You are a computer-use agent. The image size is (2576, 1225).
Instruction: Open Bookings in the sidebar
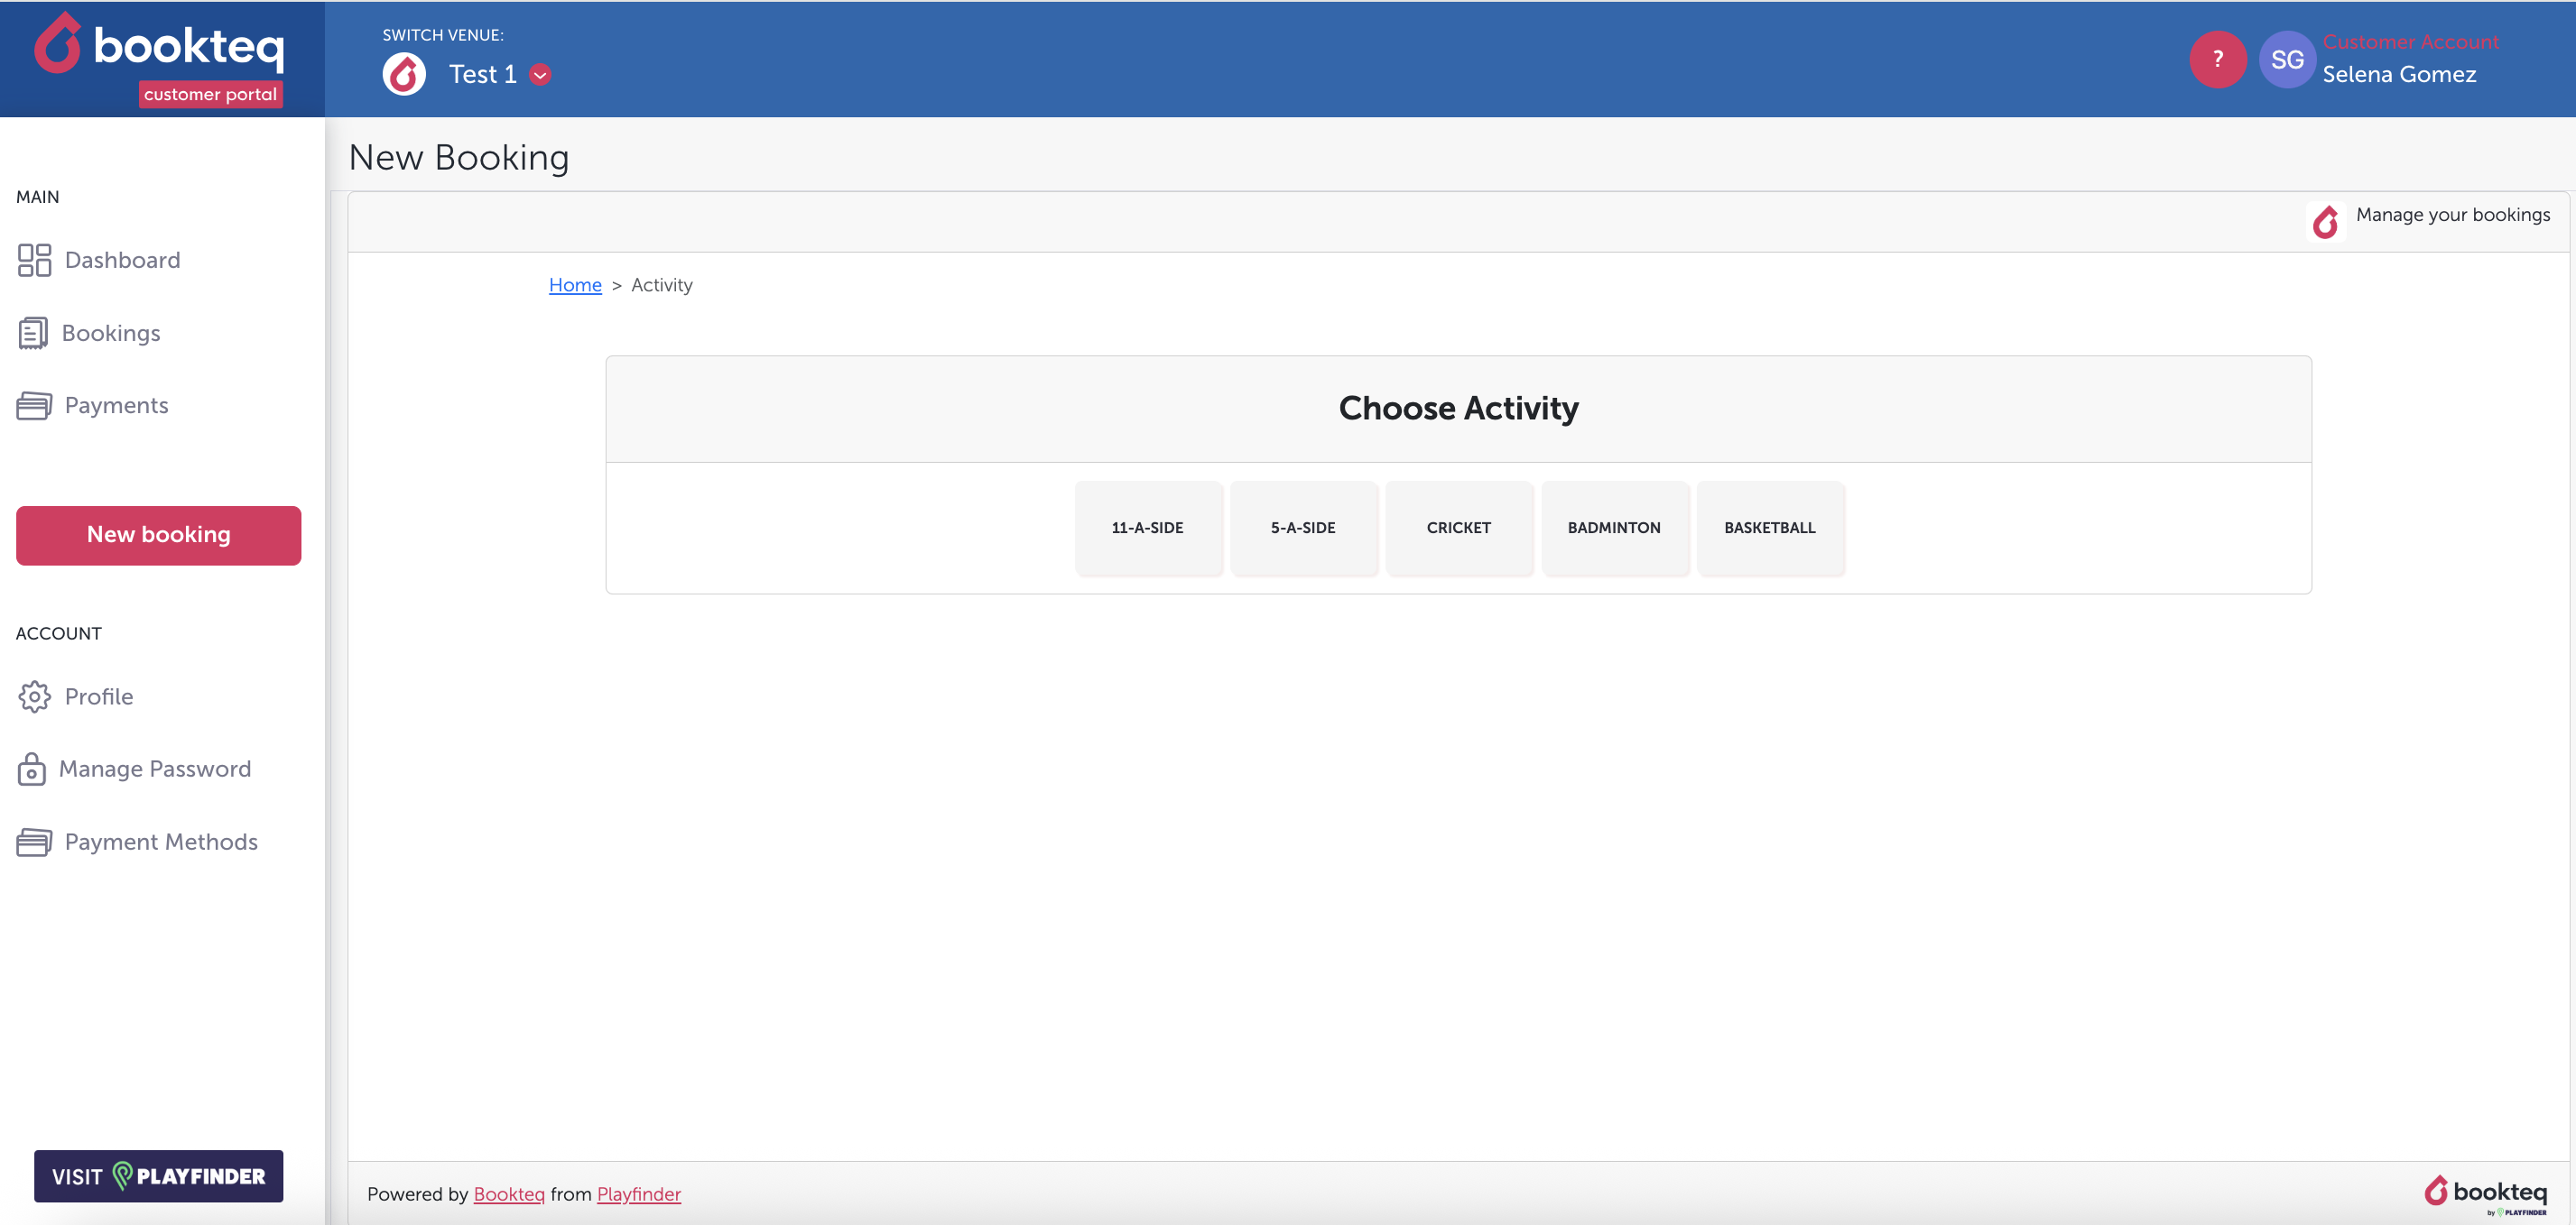(111, 333)
